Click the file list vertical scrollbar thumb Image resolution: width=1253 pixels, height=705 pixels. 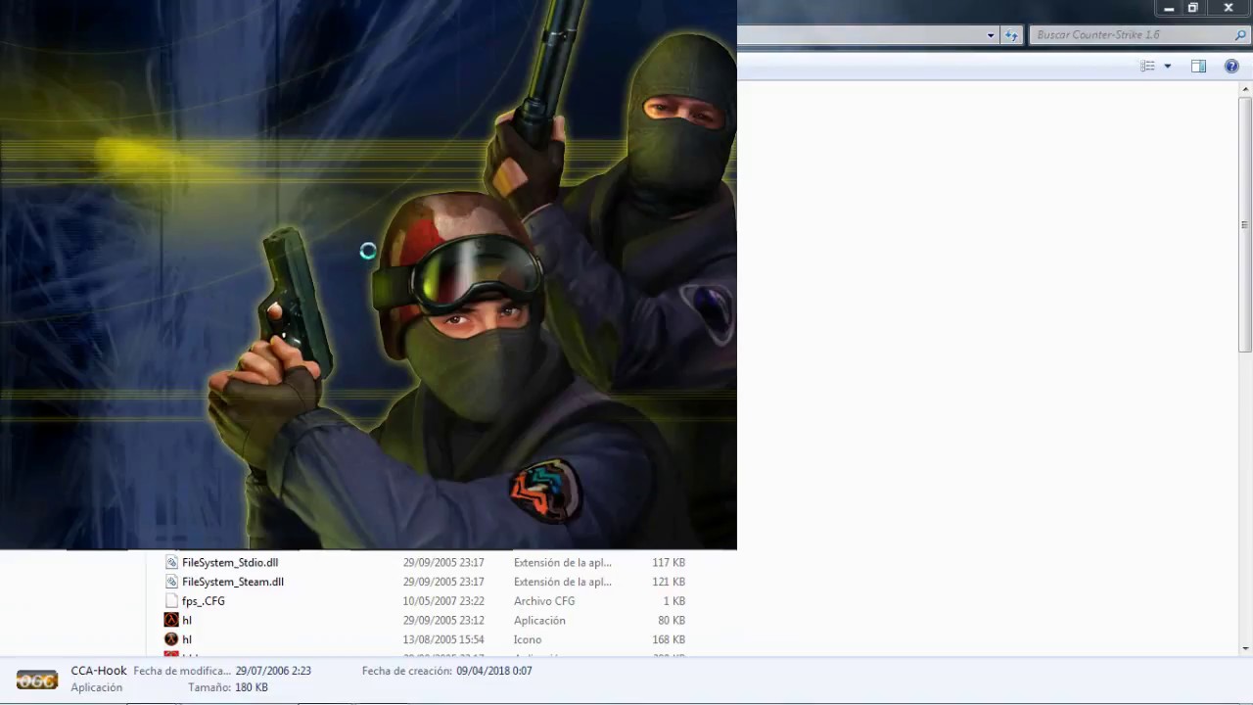(1245, 224)
